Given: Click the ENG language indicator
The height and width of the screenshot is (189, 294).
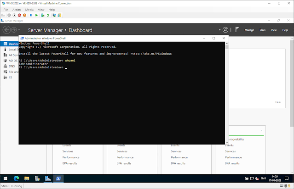Looking at the screenshot, I should tap(263, 178).
